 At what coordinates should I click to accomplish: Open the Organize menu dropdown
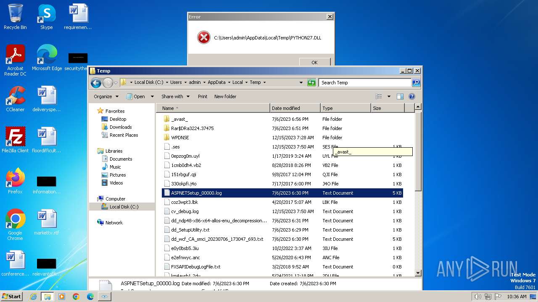coord(106,96)
